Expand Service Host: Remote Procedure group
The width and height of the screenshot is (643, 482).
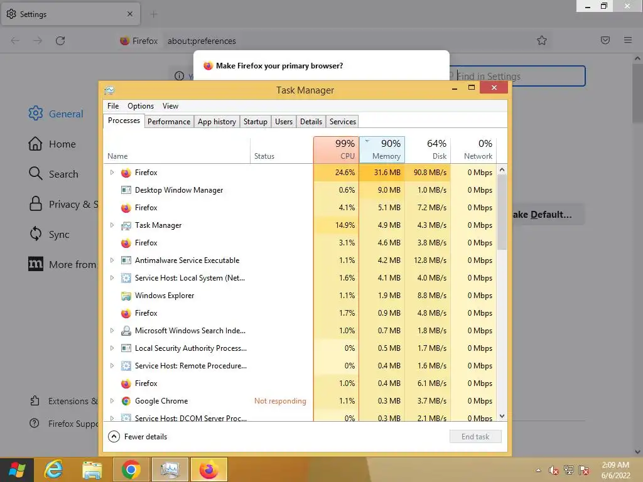(112, 366)
